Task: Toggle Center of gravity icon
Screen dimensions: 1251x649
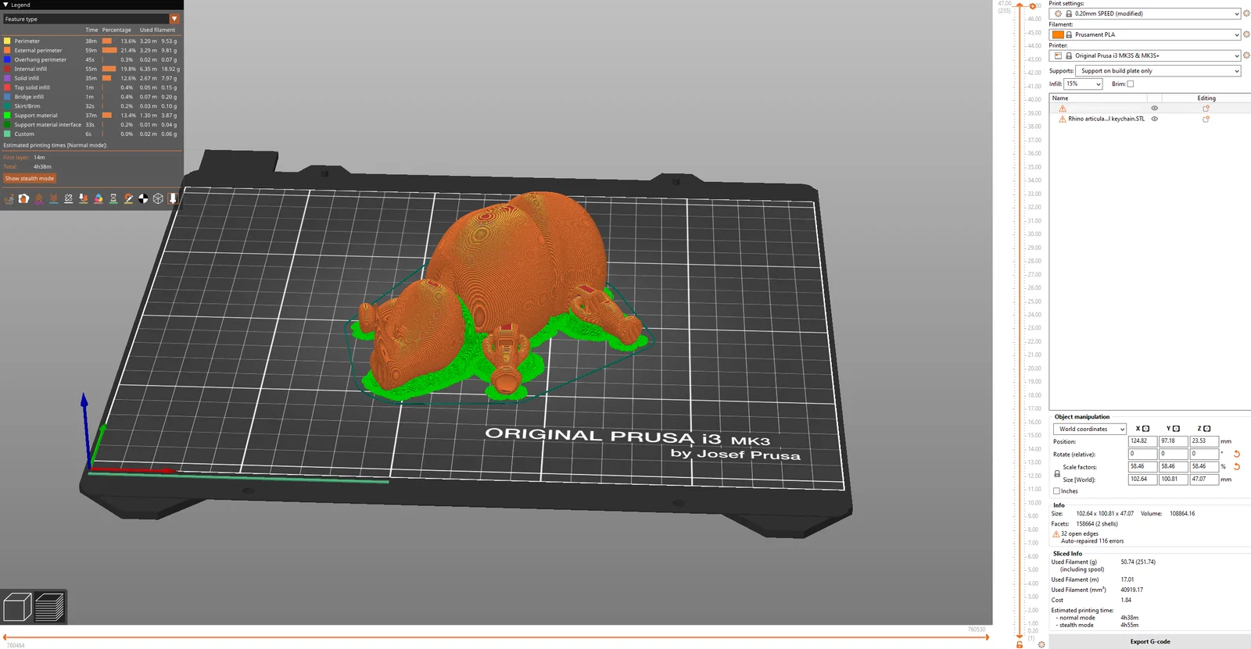Action: (143, 199)
